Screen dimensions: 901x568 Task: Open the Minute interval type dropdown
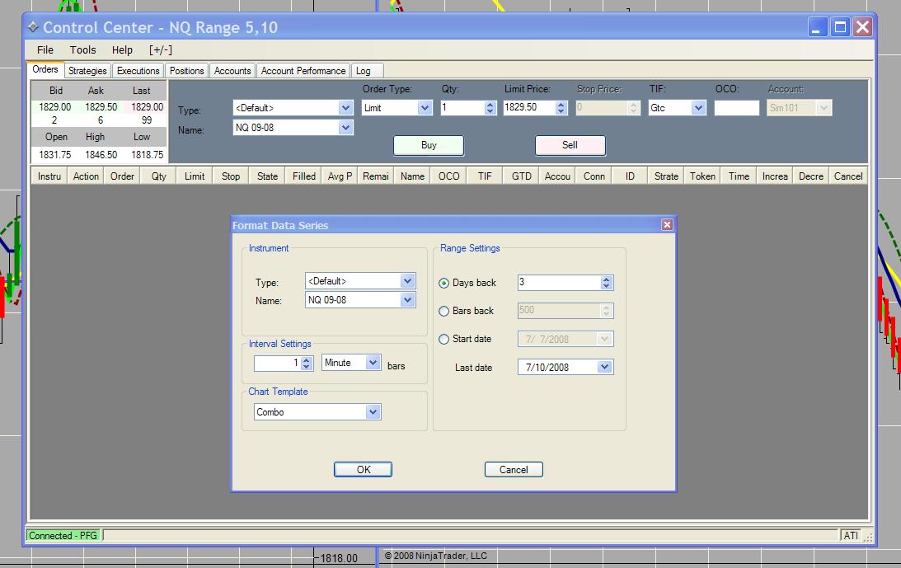373,362
